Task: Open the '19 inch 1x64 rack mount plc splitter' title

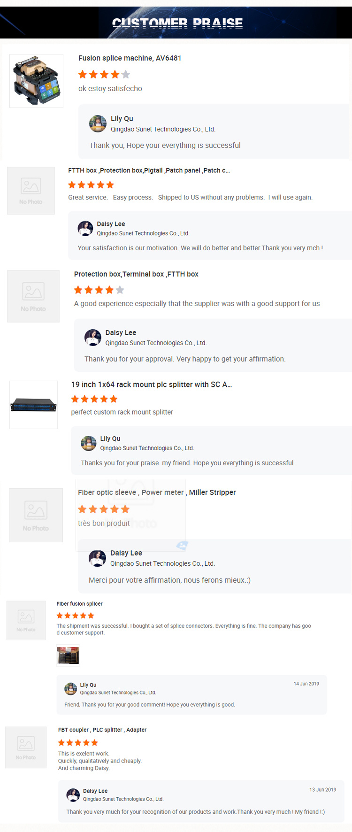Action: point(151,385)
